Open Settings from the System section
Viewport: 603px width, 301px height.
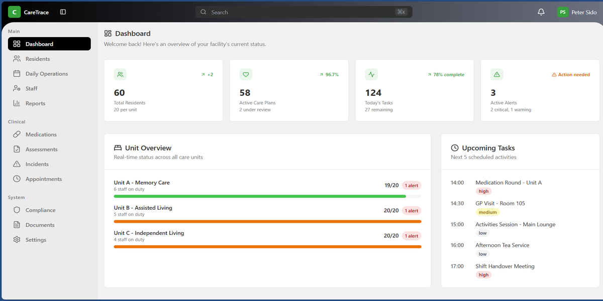tap(36, 240)
